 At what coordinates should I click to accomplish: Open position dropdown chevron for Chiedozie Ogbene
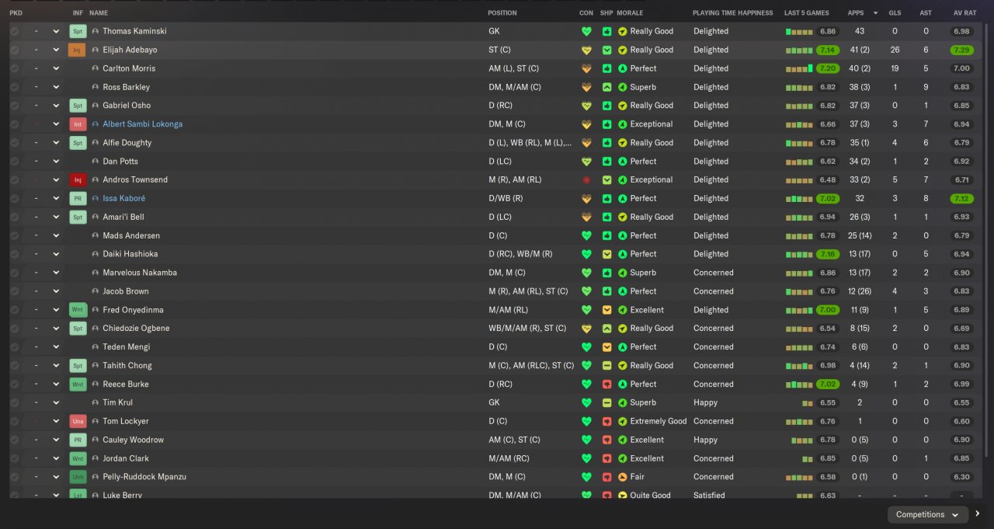[56, 329]
